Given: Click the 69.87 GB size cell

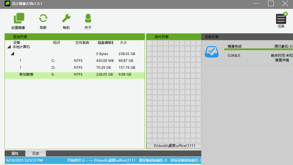Looking at the screenshot, I should coord(126,61).
